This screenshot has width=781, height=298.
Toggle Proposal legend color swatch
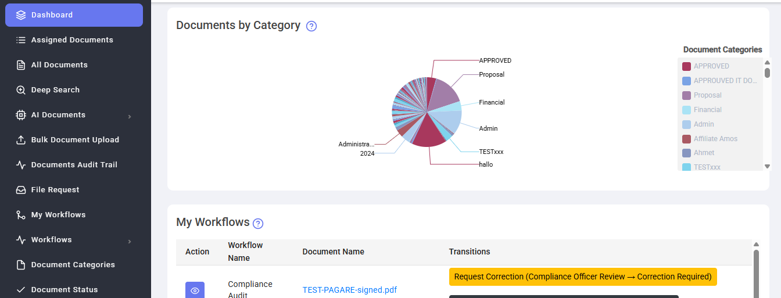coord(686,95)
